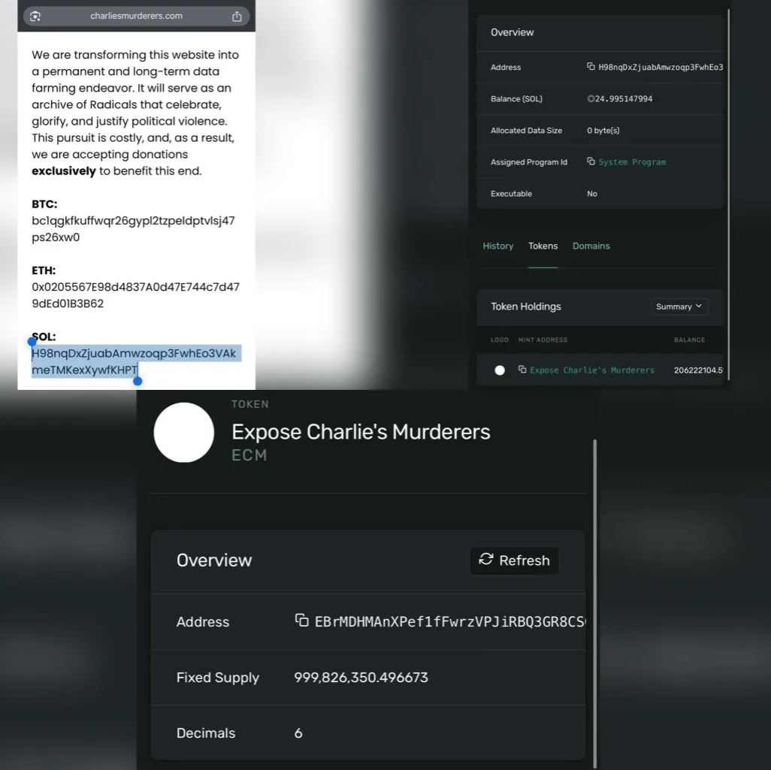Expand the Summary dropdown in Token Holdings

click(679, 306)
